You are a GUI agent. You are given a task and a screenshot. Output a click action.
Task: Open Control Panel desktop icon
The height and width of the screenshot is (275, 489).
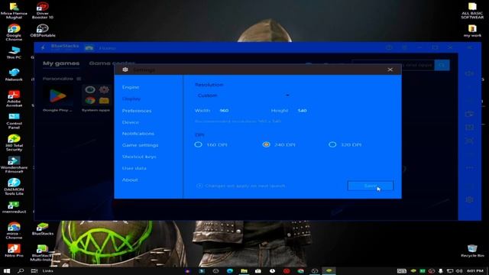tap(14, 121)
